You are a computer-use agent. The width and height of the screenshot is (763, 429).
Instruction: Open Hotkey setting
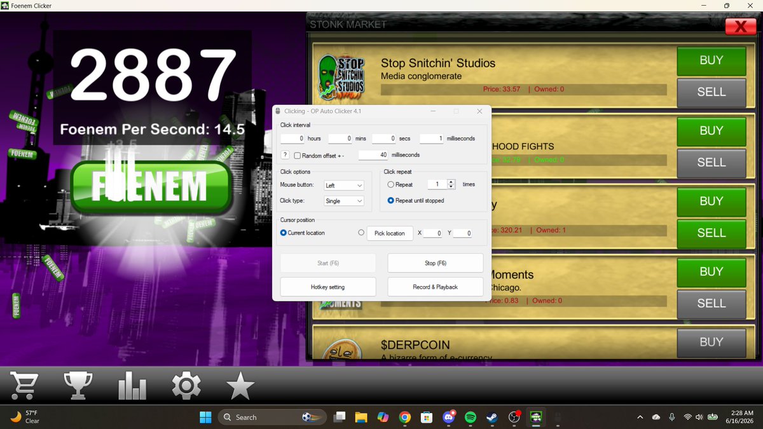(x=328, y=287)
